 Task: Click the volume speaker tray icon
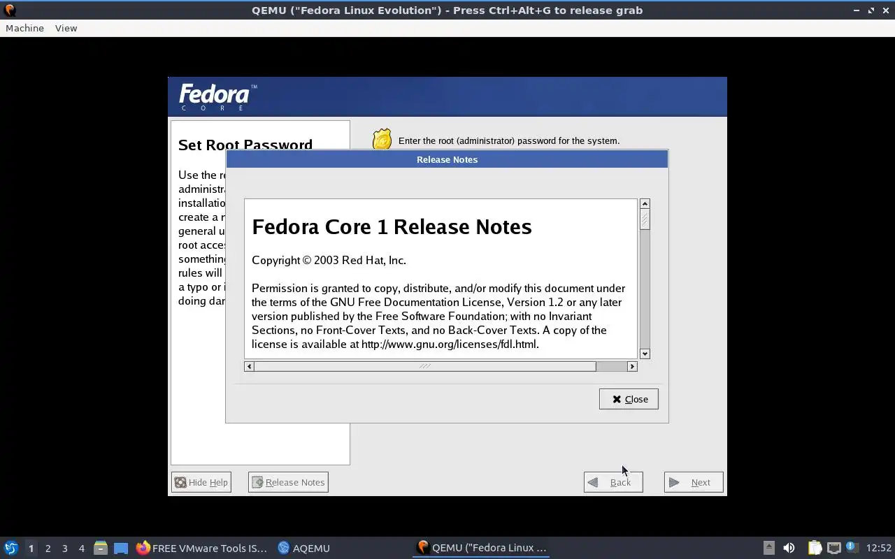pyautogui.click(x=789, y=548)
